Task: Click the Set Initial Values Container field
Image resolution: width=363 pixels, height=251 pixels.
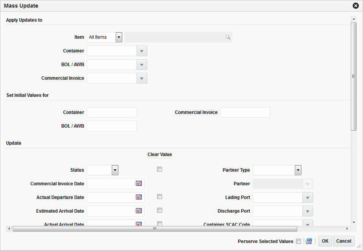Action: click(x=112, y=112)
